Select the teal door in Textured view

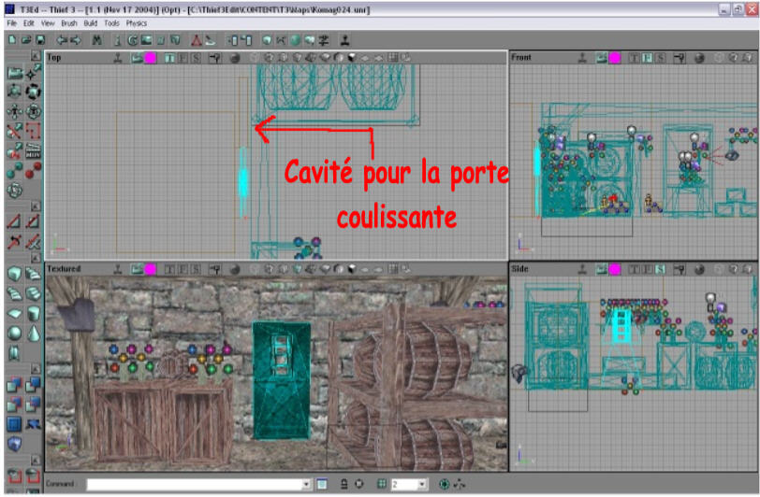pos(282,381)
